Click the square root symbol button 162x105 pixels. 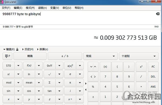point(50,74)
